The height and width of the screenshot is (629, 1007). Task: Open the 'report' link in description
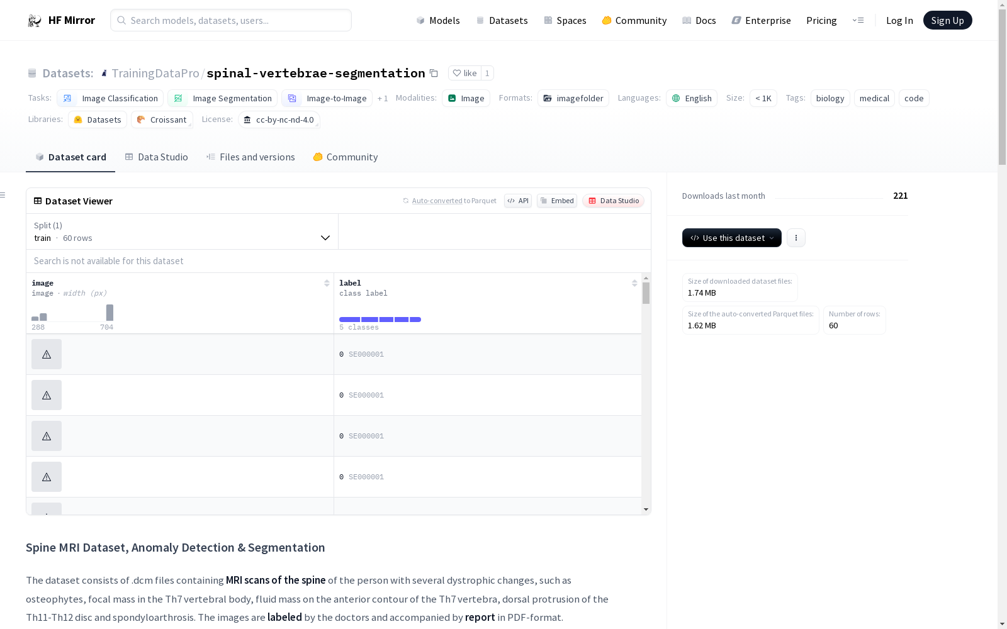[480, 617]
